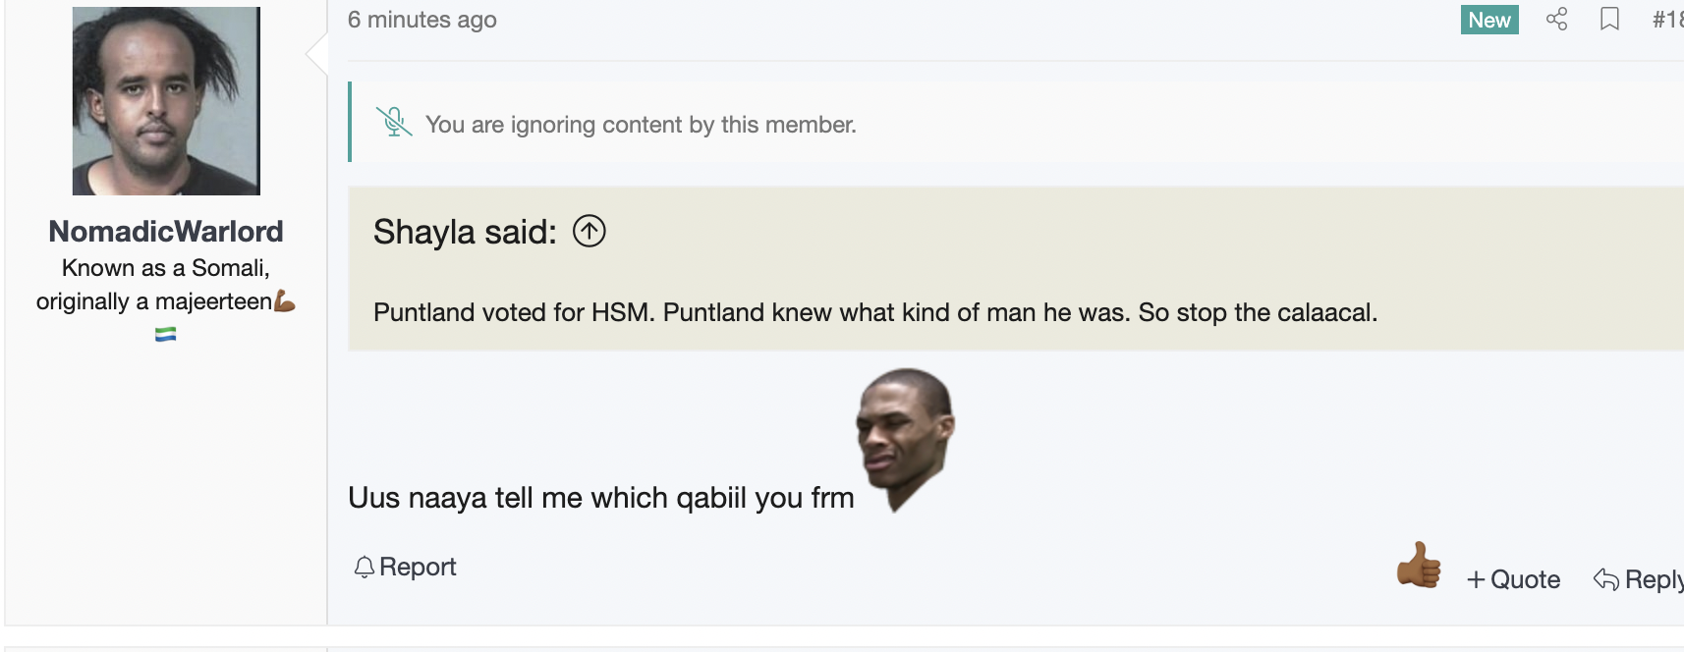Open the #18 post permalink

(x=1667, y=20)
